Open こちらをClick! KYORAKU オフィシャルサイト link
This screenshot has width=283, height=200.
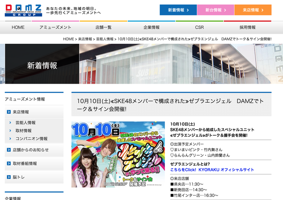click(212, 169)
